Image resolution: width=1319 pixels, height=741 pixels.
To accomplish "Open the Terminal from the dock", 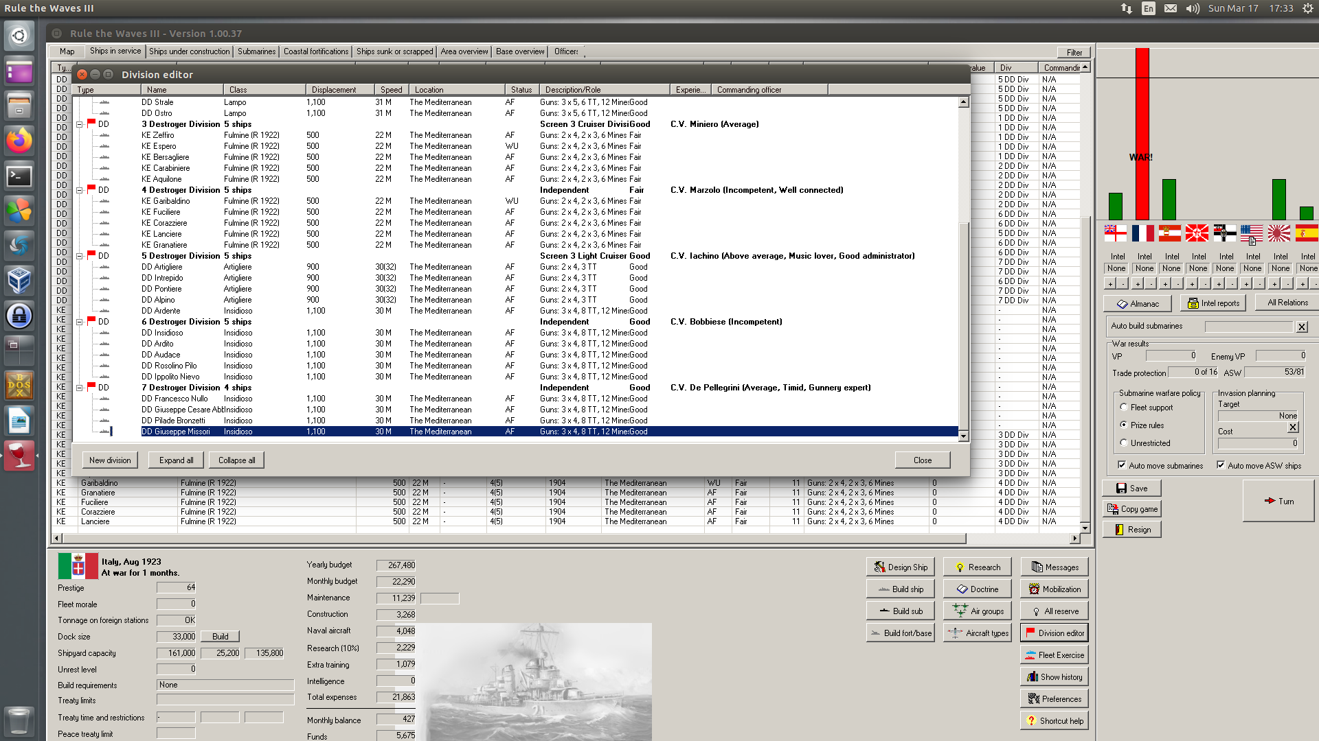I will (x=19, y=176).
